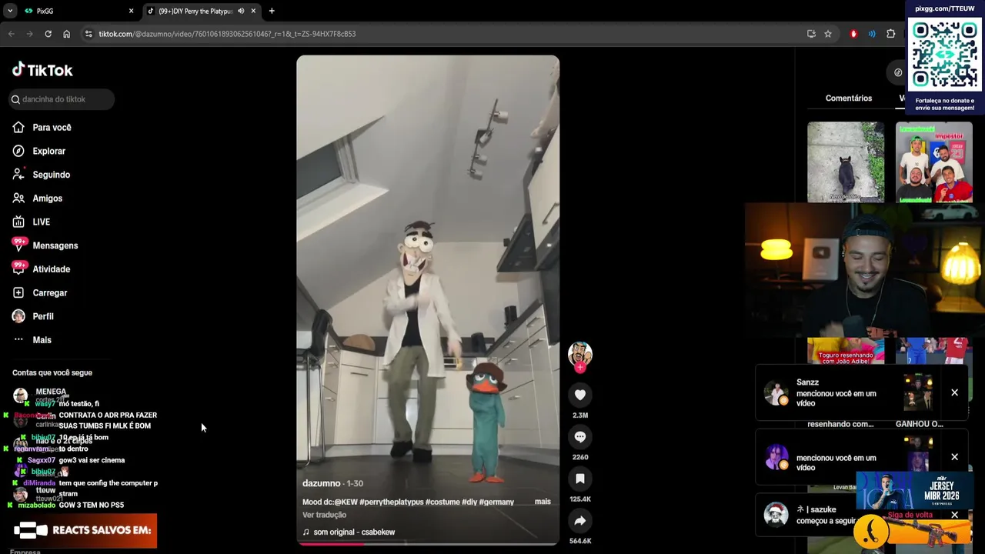Close the PixGG browser tab
Screen dimensions: 985x554
click(131, 11)
